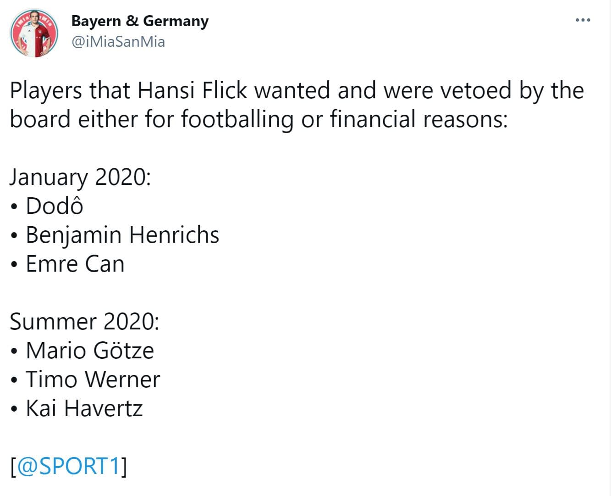Click the Benjamin Henrichs list entry

click(122, 235)
